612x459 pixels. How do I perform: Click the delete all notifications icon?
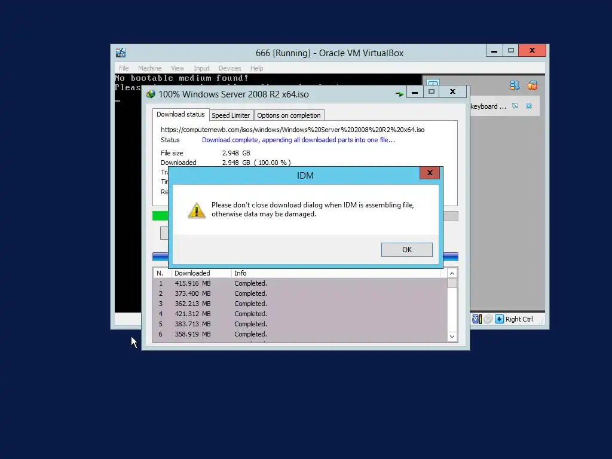533,85
